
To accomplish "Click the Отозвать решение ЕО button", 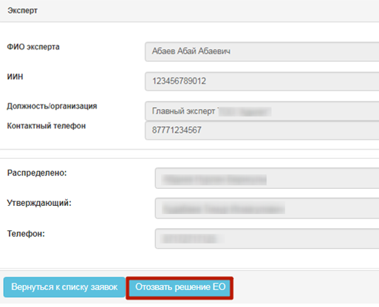I will (180, 287).
